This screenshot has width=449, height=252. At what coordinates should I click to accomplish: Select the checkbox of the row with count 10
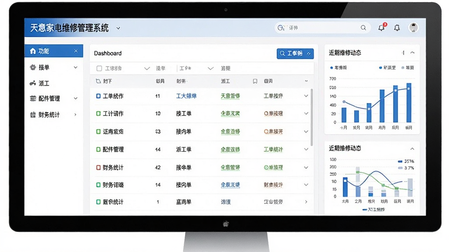pyautogui.click(x=98, y=114)
